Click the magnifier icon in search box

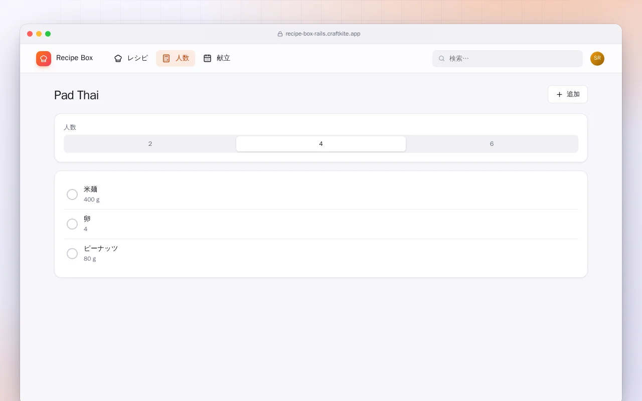pyautogui.click(x=442, y=59)
